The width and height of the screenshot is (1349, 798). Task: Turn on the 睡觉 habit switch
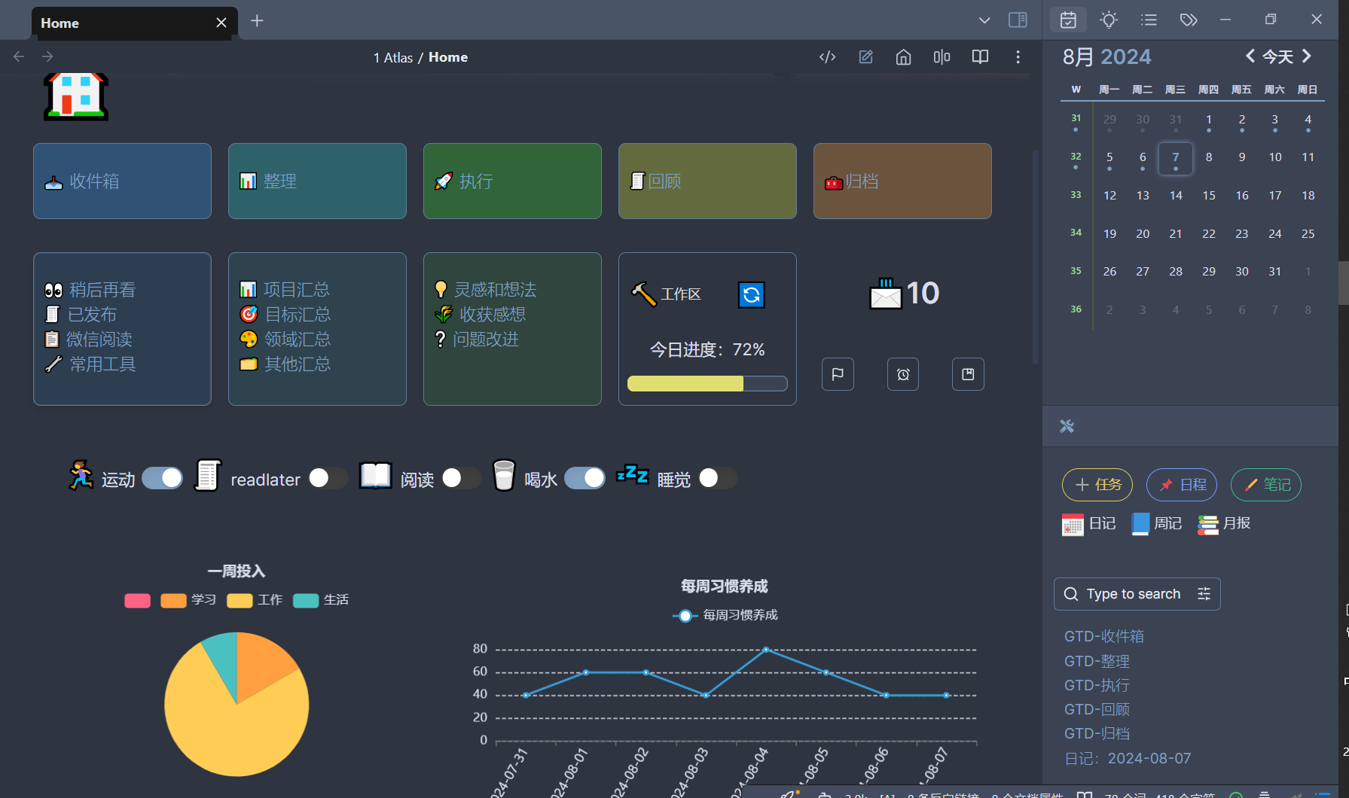718,478
